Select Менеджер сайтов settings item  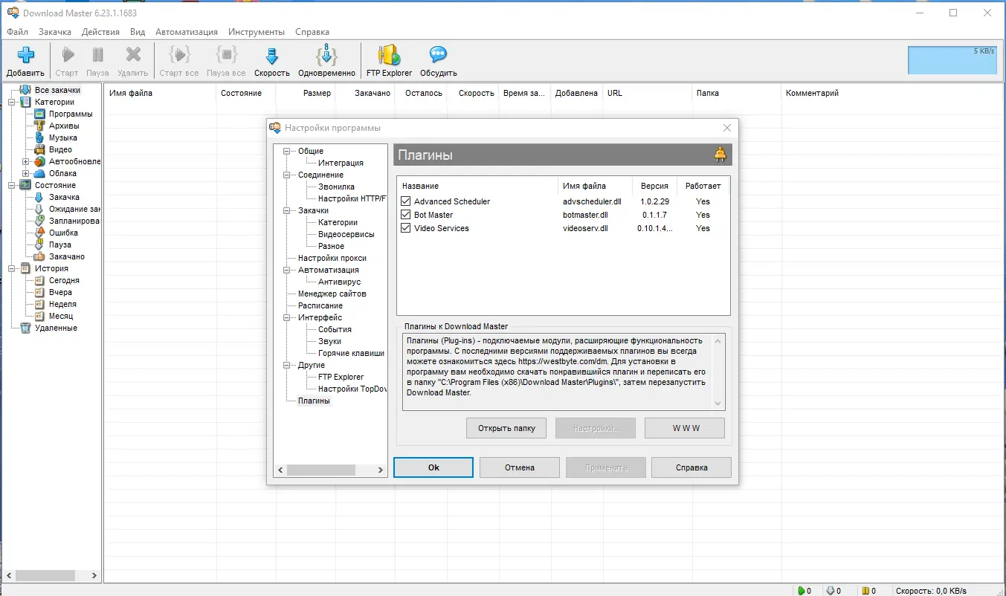(332, 294)
